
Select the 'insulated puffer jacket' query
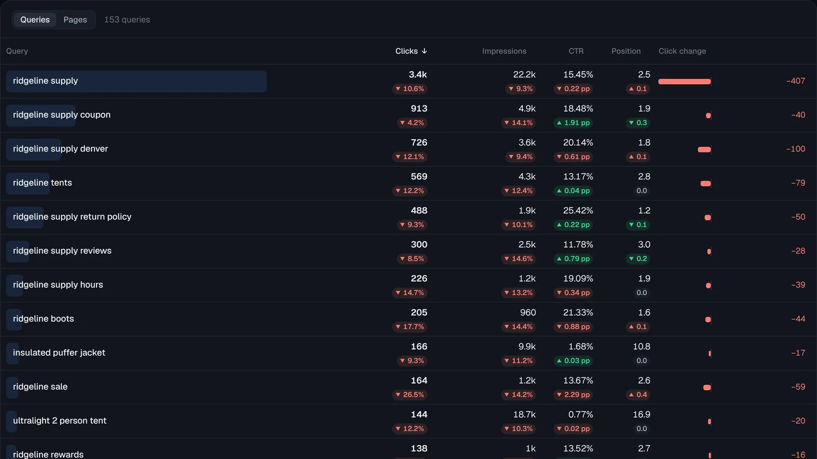pyautogui.click(x=59, y=353)
